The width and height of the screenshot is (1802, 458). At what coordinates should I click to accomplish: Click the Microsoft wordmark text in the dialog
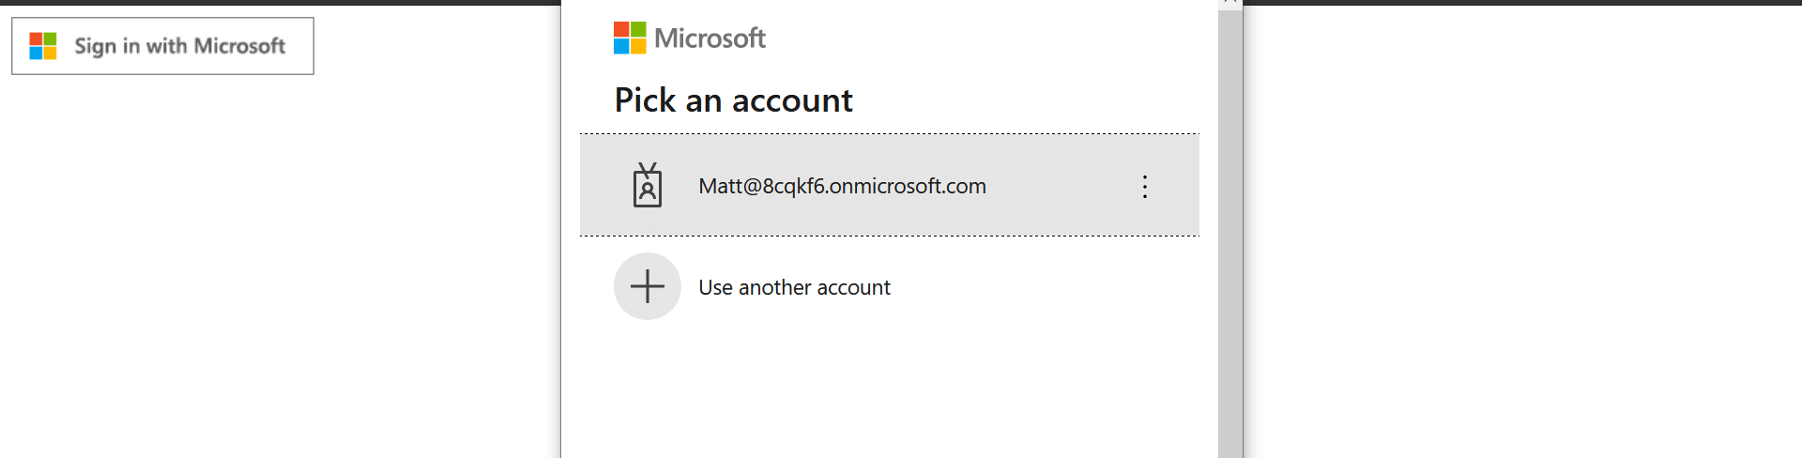pos(710,38)
